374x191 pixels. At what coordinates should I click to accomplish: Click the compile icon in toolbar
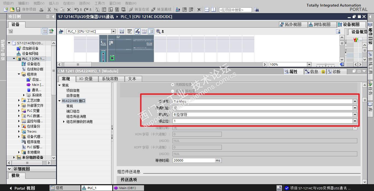[x=97, y=10]
